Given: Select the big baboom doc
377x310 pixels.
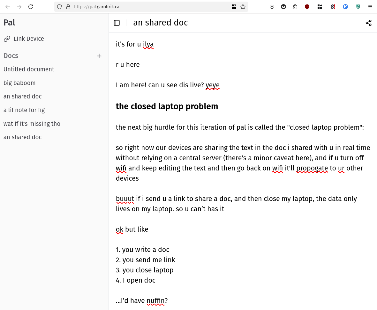Looking at the screenshot, I should pos(19,83).
